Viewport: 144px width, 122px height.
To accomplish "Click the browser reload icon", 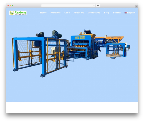I will (x=94, y=6).
